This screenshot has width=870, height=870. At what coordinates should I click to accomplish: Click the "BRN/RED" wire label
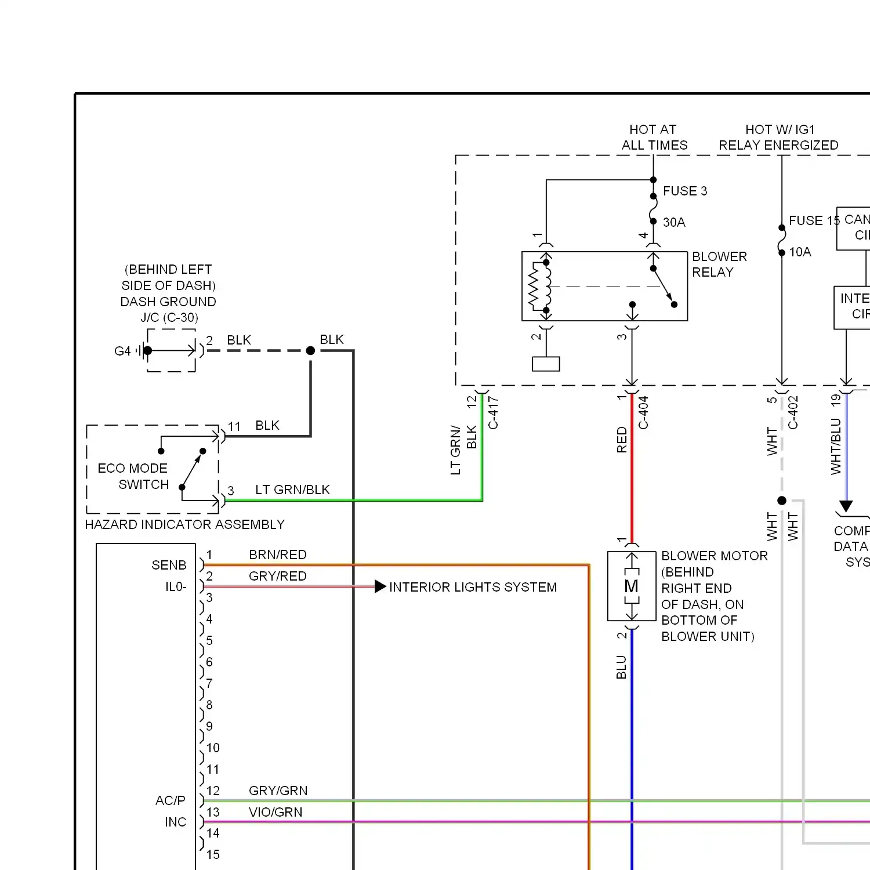pyautogui.click(x=278, y=554)
